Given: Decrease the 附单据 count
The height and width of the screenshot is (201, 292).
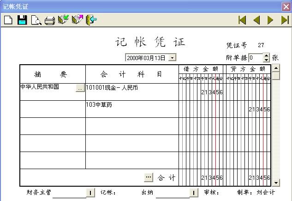Looking at the screenshot, I should coord(267,60).
